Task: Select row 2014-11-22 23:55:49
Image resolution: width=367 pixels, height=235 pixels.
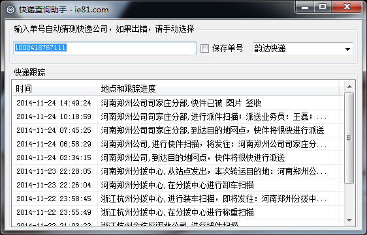Action: click(178, 212)
